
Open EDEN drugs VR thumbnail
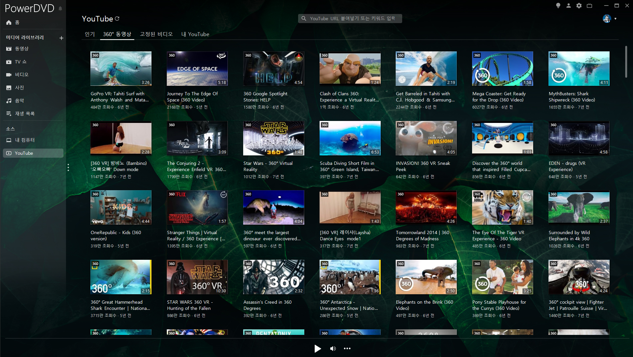point(579,138)
